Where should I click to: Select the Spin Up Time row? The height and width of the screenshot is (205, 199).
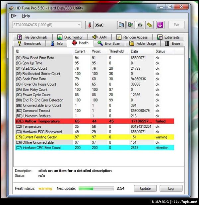[95, 63]
